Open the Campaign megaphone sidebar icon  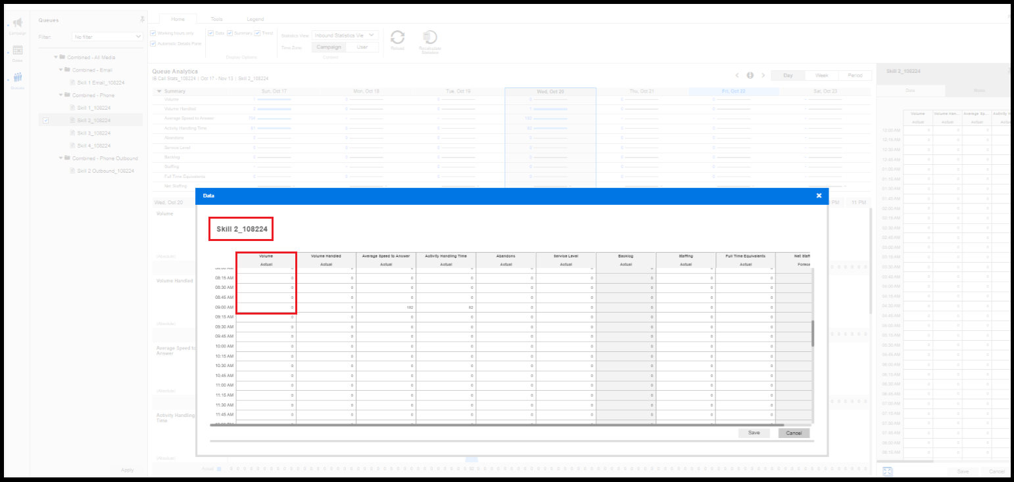click(x=18, y=23)
